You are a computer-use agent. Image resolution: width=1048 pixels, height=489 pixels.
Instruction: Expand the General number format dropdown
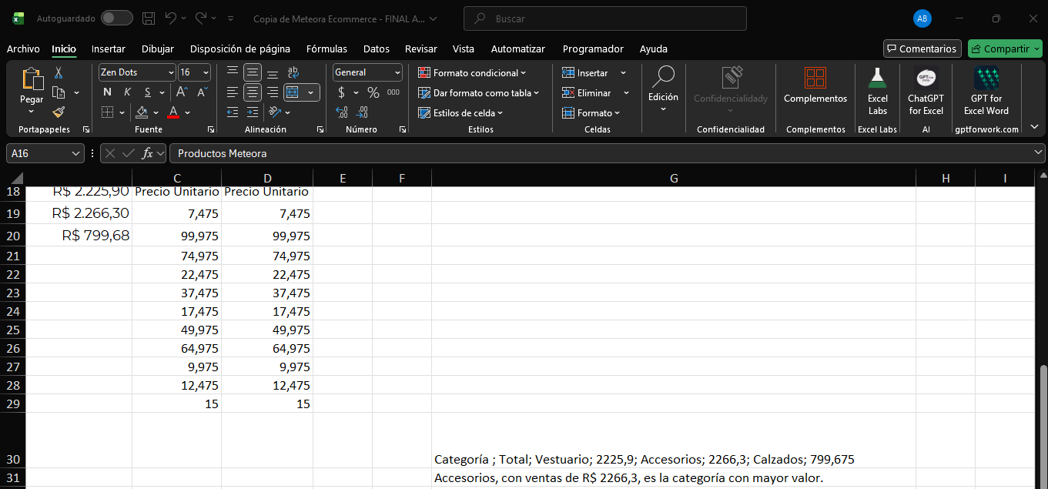(397, 72)
